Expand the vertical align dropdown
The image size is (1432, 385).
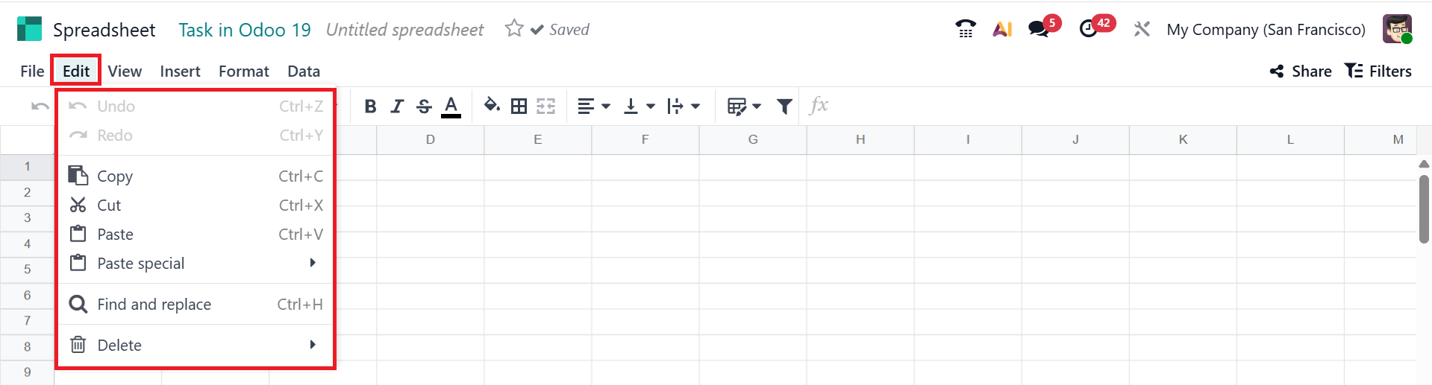point(639,106)
